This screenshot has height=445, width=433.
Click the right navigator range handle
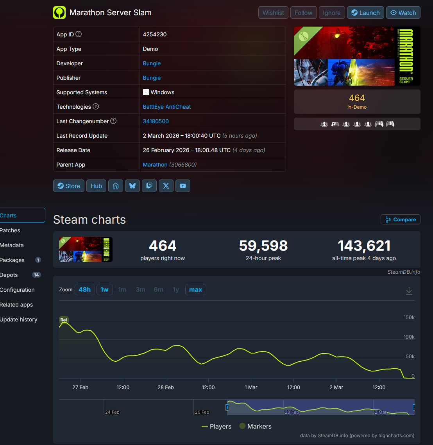coord(414,407)
